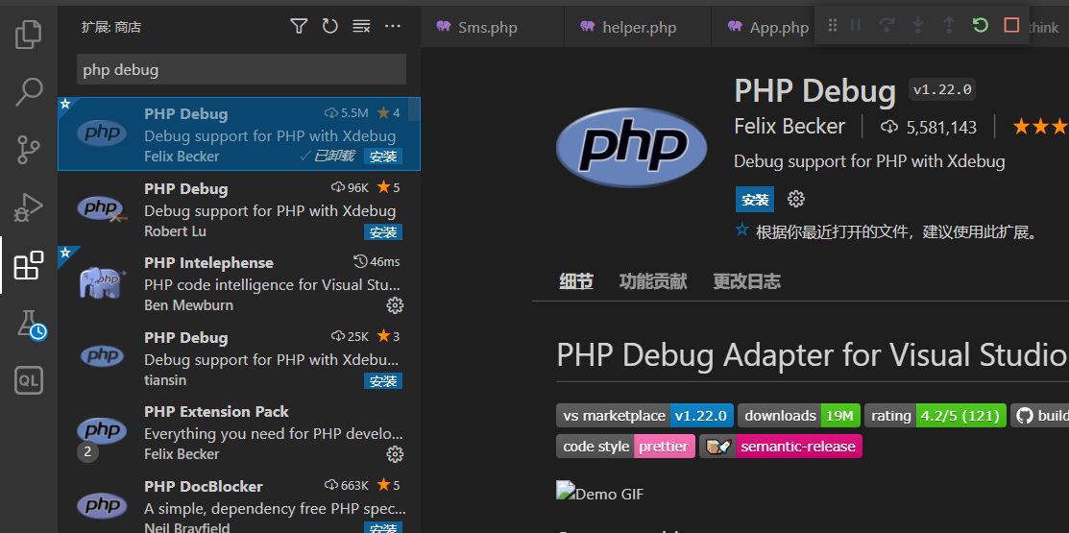Viewport: 1069px width, 533px height.
Task: Open the 更改日志 changelog tab
Action: (746, 281)
